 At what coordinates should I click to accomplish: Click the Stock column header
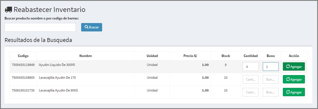click(x=226, y=56)
